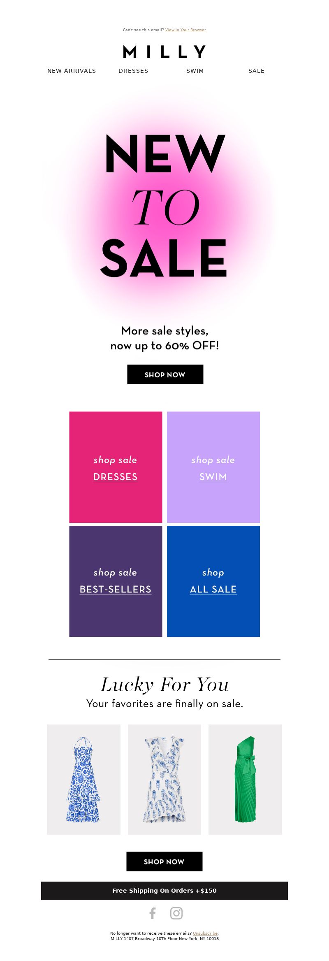Click Shop Now button below 60% OFF text
The height and width of the screenshot is (961, 329).
pyautogui.click(x=165, y=374)
